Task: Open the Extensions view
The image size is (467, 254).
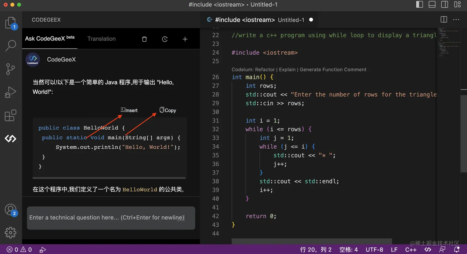Action: [x=11, y=115]
